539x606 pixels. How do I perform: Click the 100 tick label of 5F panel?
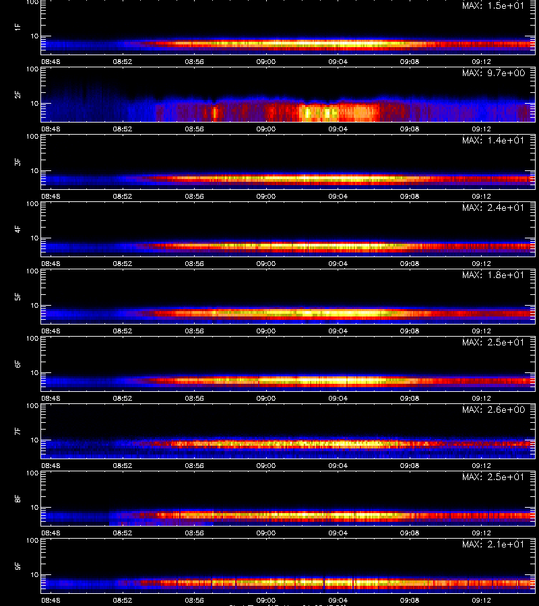click(x=32, y=271)
